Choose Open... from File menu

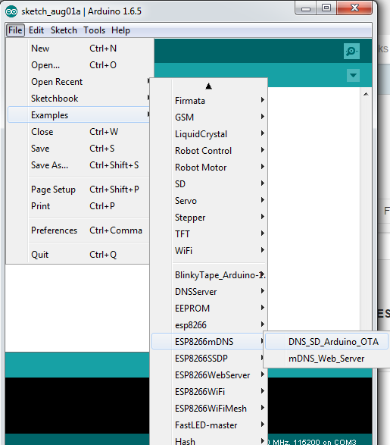pyautogui.click(x=78, y=65)
